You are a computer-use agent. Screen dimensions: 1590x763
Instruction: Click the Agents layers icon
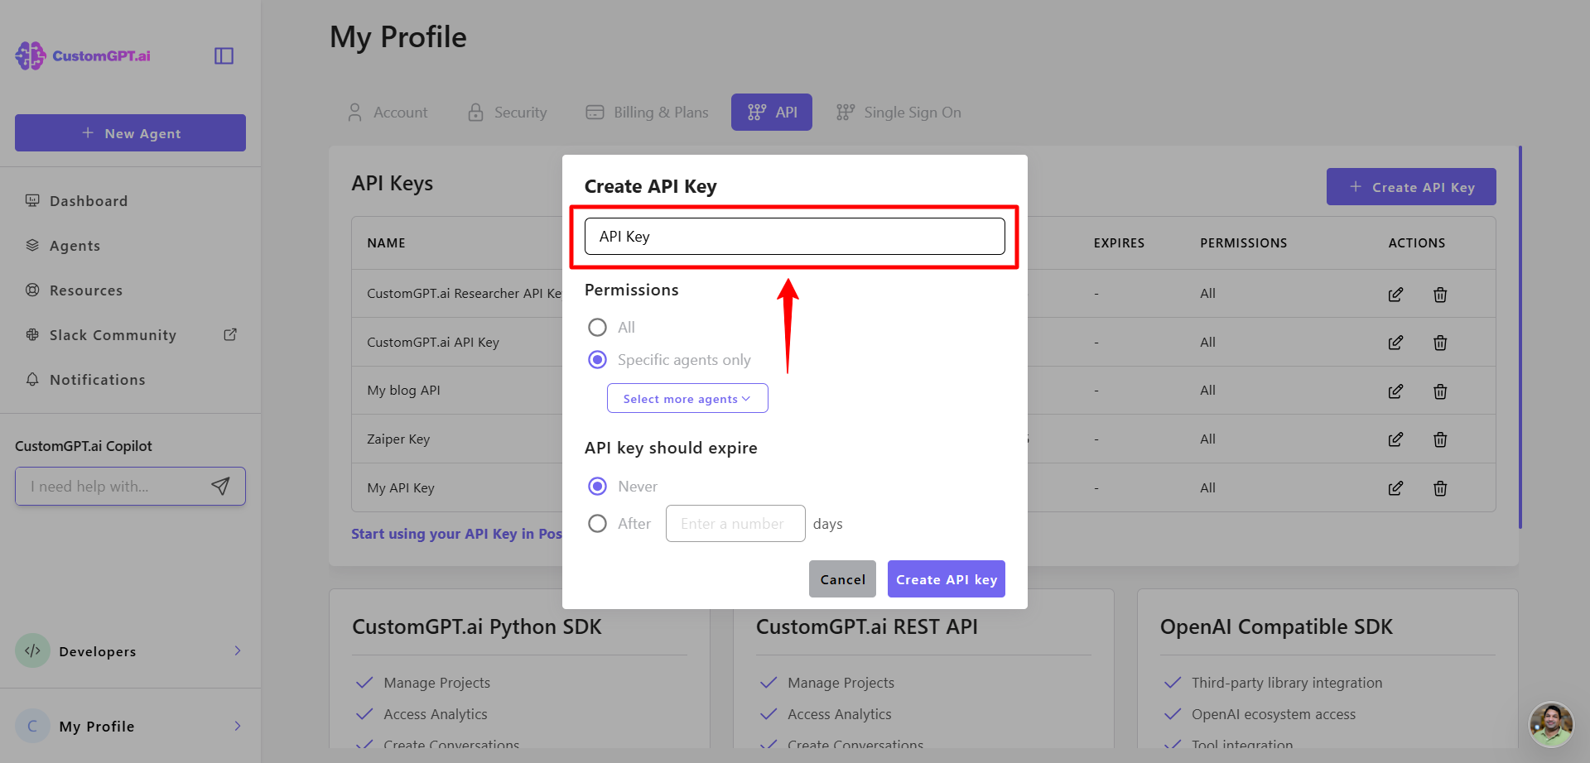(x=32, y=245)
